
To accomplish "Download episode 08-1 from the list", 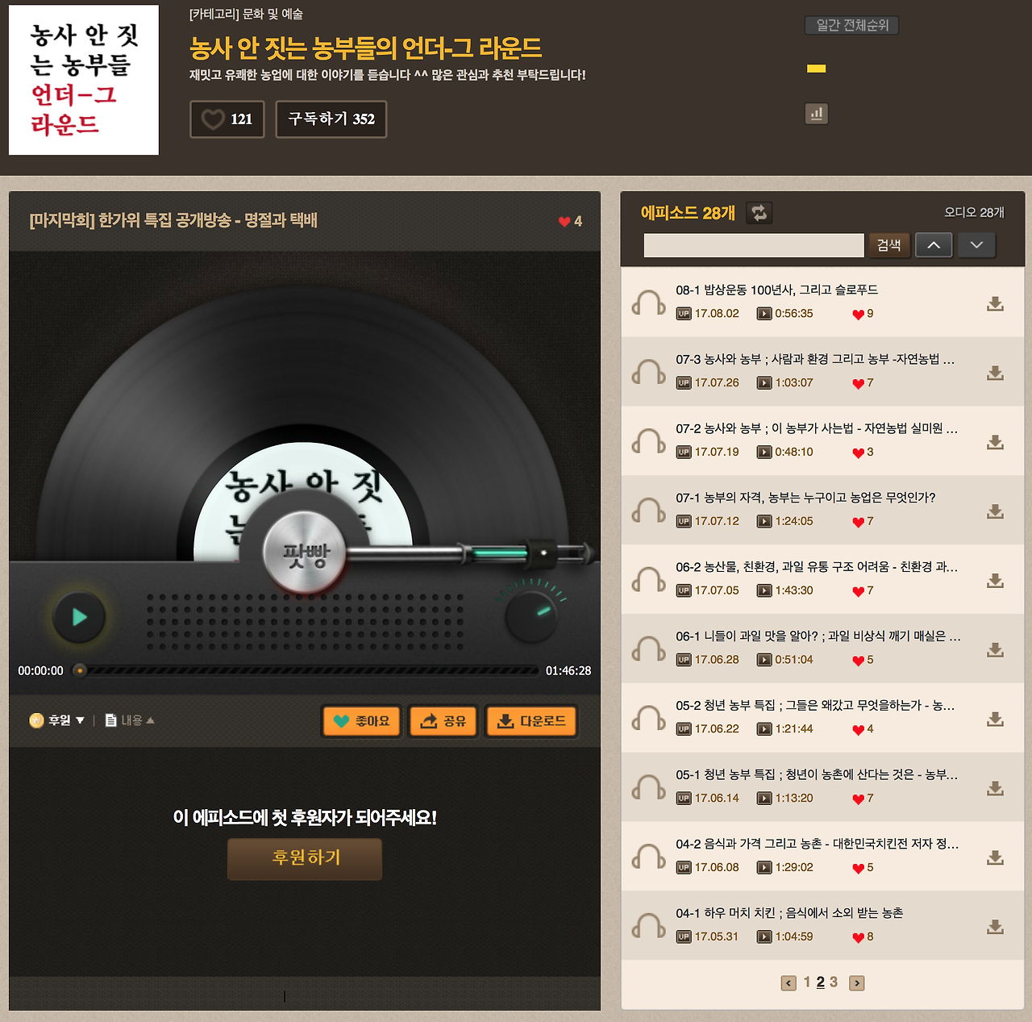I will tap(996, 303).
